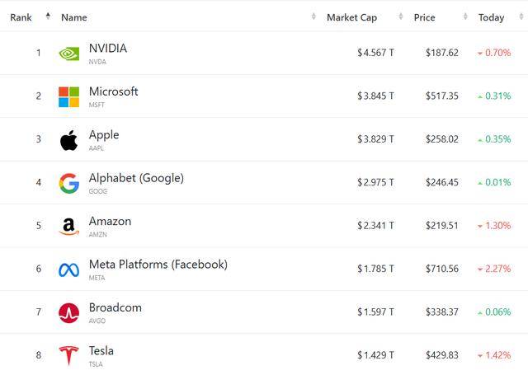528x375 pixels.
Task: Click Amazon's red 1.30% daily change
Action: (494, 225)
